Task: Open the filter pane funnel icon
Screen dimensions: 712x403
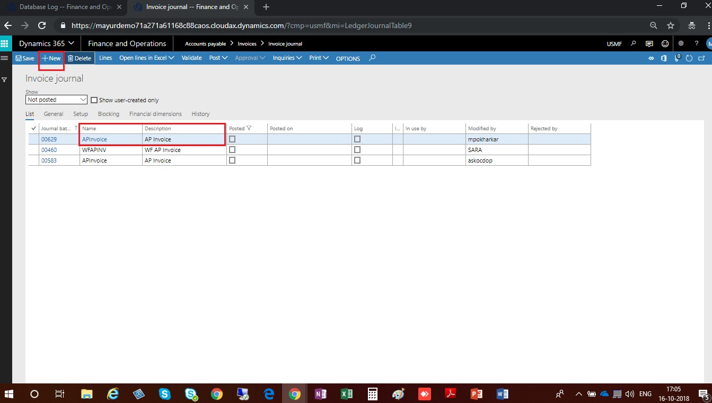Action: click(x=4, y=79)
